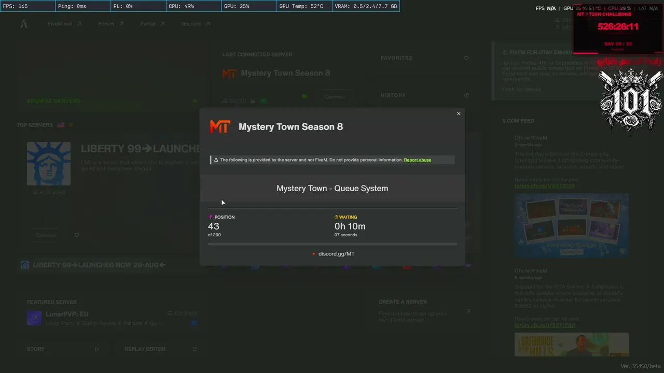This screenshot has width=664, height=373.
Task: Open the LunarPVP: EU featured server
Action: click(112, 318)
